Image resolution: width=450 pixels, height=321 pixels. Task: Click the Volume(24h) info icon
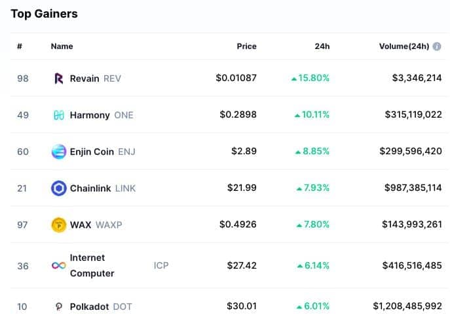(x=437, y=46)
